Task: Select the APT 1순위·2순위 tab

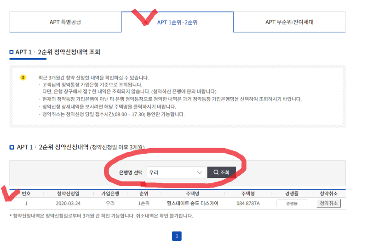Action: (178, 22)
